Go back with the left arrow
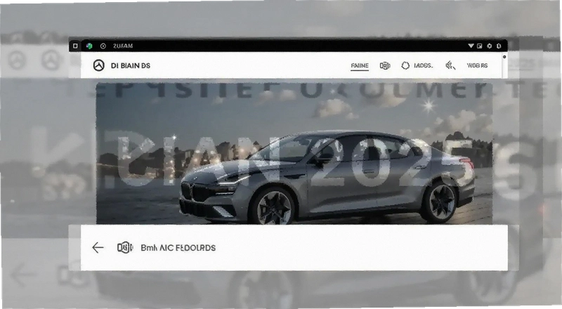Viewport: 562px width, 309px height. point(98,247)
